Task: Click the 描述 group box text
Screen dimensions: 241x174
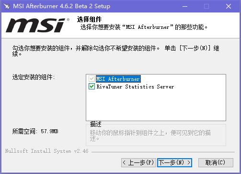Action: (95, 124)
